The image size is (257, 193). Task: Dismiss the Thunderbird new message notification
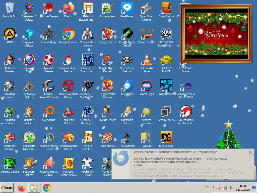[x=250, y=153]
